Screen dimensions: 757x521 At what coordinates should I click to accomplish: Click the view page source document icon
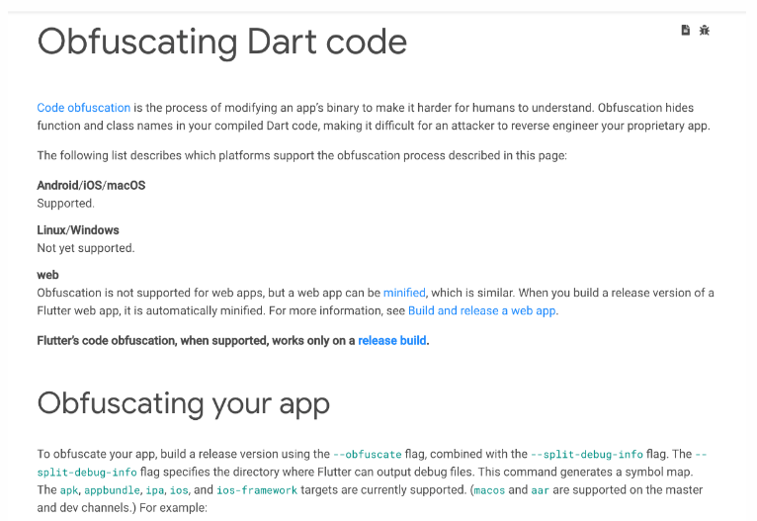[x=686, y=31]
